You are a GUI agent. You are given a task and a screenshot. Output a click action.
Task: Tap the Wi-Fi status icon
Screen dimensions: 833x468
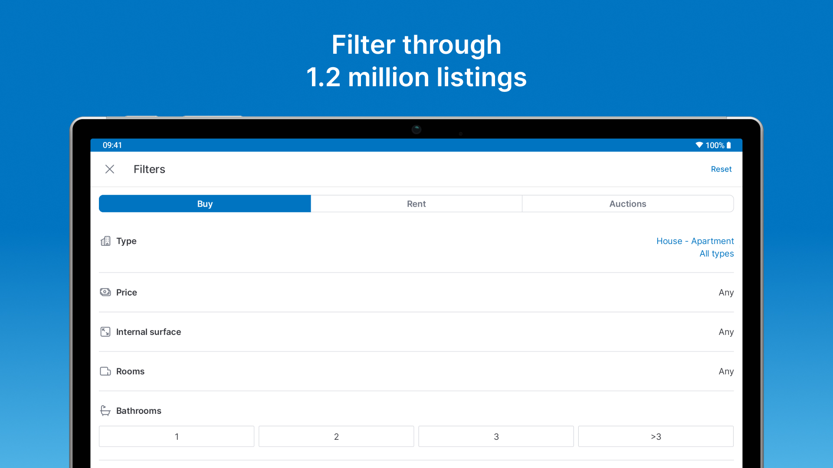click(x=699, y=145)
